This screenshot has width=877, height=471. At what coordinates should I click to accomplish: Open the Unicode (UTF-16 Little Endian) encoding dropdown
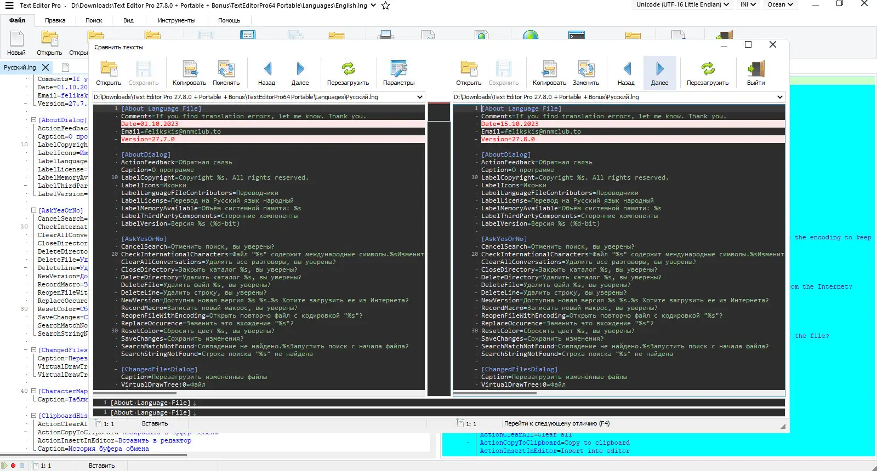click(x=682, y=4)
